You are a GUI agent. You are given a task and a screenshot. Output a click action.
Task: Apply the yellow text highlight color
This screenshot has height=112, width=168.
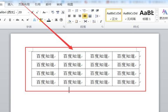point(41,20)
